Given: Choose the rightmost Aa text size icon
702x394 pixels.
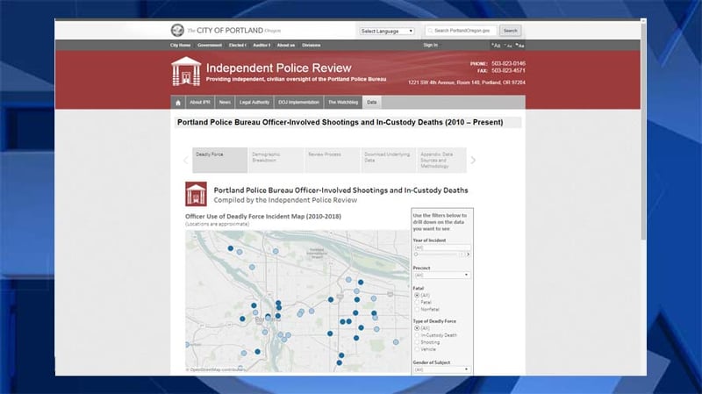Looking at the screenshot, I should click(x=519, y=46).
